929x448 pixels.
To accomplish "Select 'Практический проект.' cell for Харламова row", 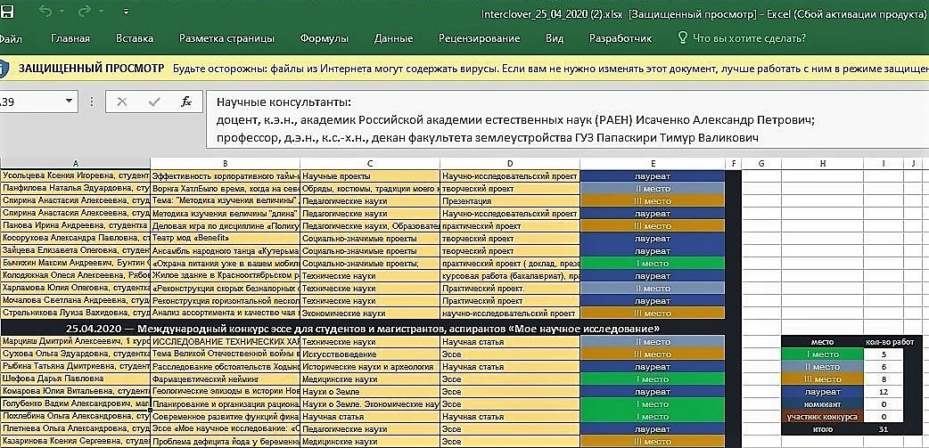I will click(510, 289).
